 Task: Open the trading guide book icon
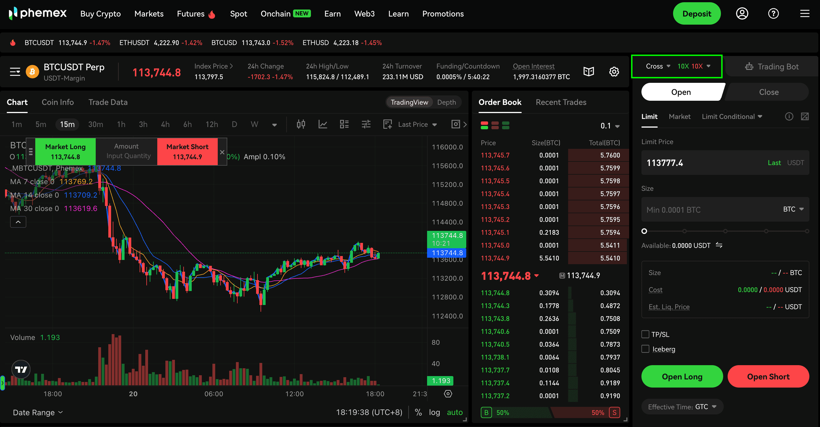click(x=589, y=72)
